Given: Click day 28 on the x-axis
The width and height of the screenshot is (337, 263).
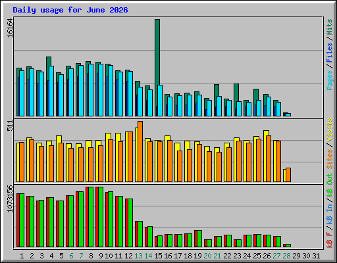Looking at the screenshot, I should click(x=286, y=256).
